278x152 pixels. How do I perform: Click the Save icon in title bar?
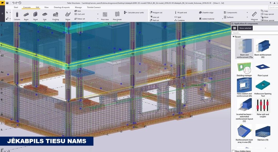point(7,3)
